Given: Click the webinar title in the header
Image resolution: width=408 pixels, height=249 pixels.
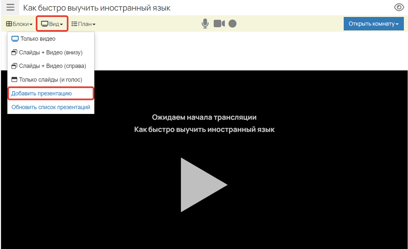Looking at the screenshot, I should click(97, 7).
